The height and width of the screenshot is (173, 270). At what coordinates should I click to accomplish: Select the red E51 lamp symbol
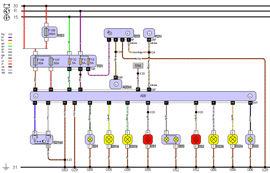point(148,139)
